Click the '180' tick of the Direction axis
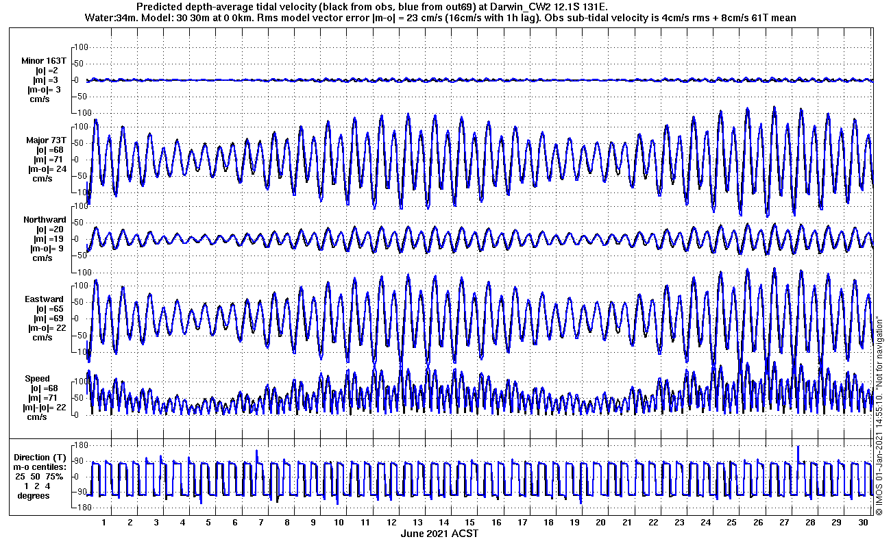The height and width of the screenshot is (548, 891). tap(82, 445)
